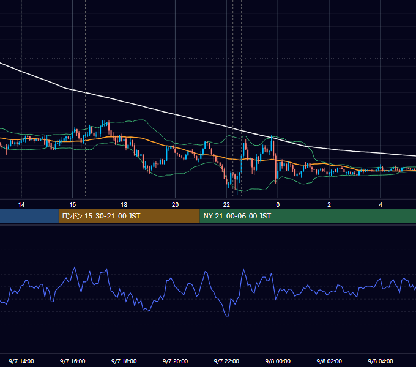Click the blue session bar left of London
The image size is (416, 367).
pyautogui.click(x=29, y=216)
